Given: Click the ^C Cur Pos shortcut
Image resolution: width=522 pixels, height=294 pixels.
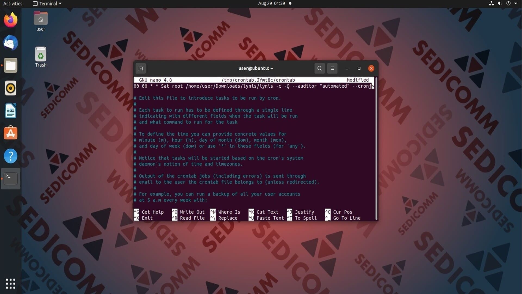Looking at the screenshot, I should coord(339,212).
